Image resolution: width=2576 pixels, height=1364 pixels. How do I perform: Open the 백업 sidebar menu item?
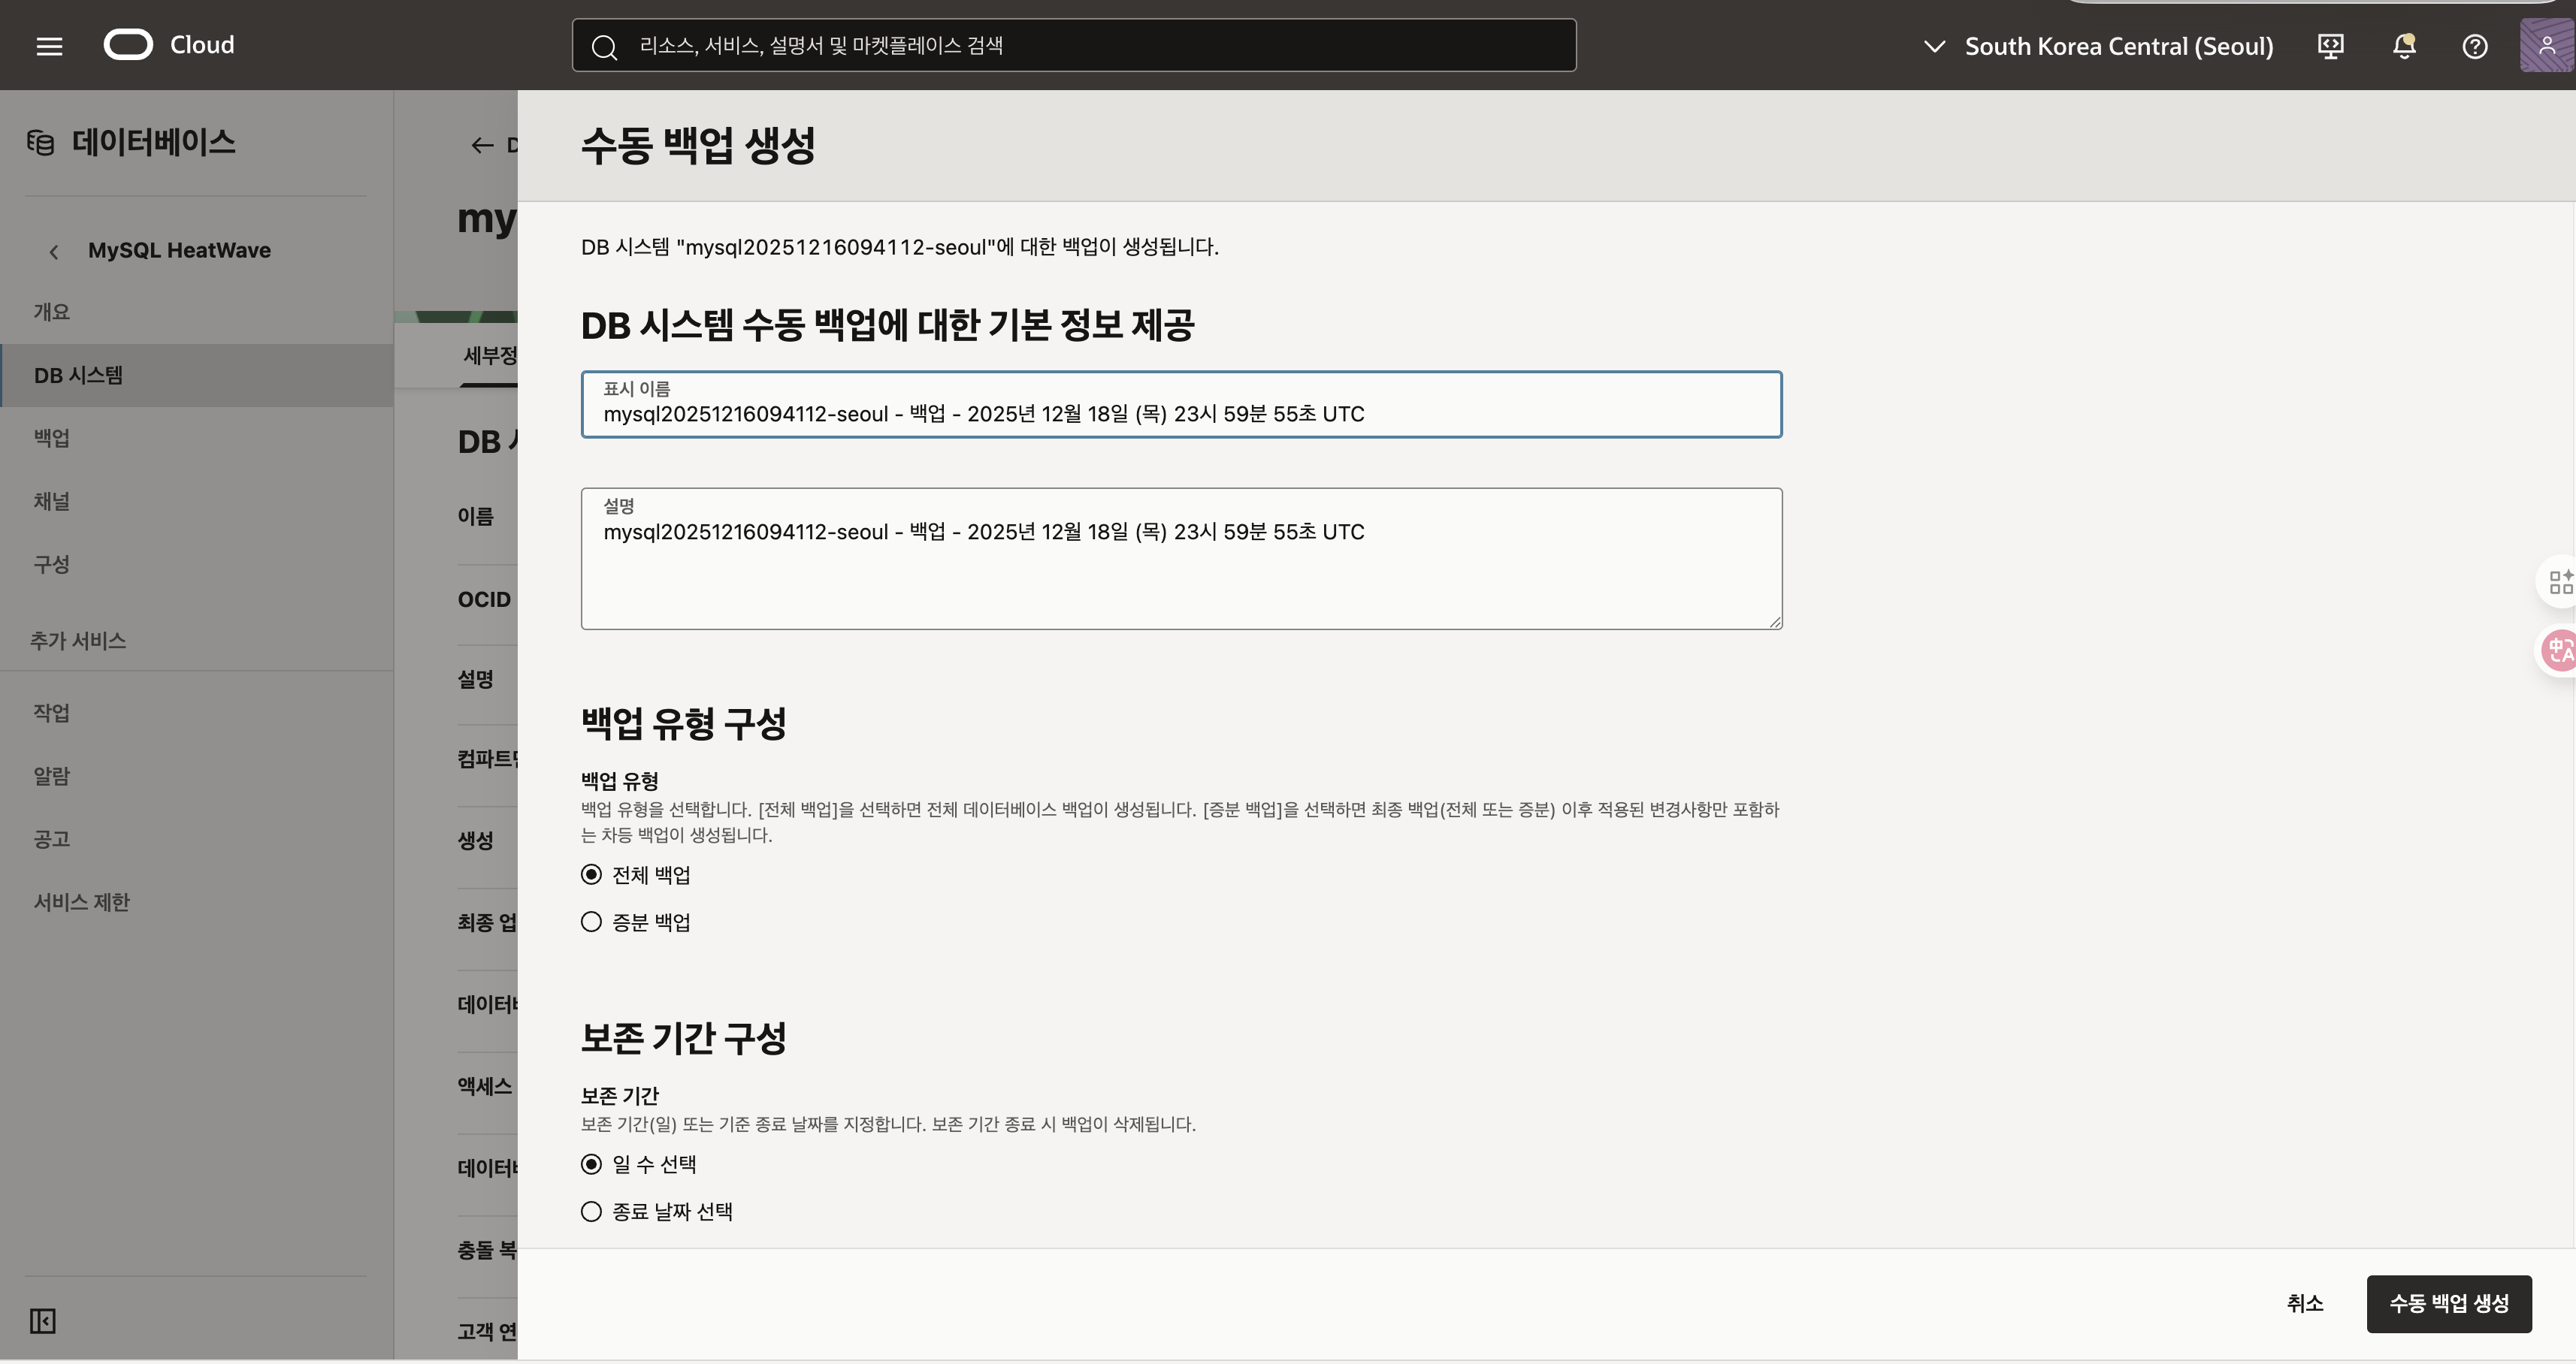tap(52, 438)
